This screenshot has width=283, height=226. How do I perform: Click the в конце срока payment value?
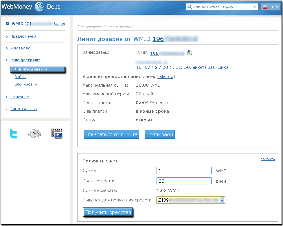point(152,111)
